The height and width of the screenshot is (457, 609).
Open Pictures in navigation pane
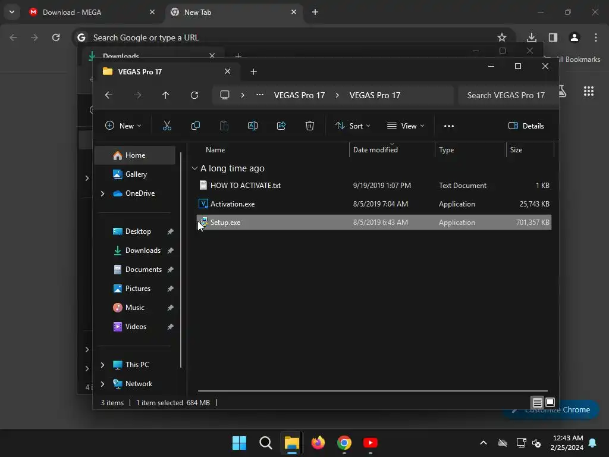click(x=135, y=289)
